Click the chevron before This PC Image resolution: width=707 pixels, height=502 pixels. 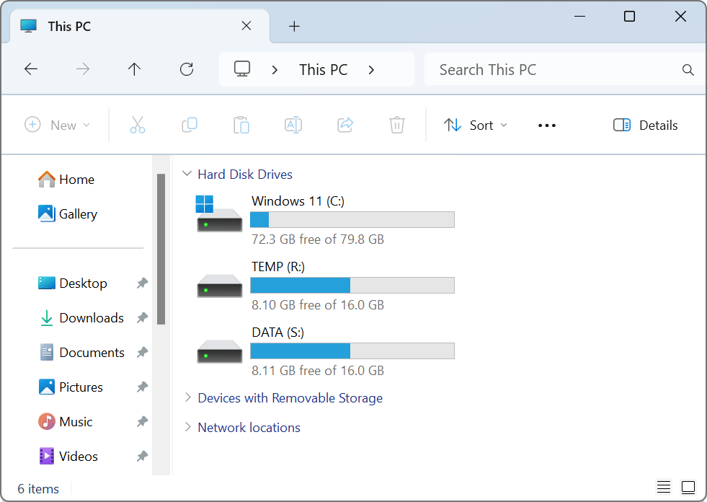(x=275, y=70)
